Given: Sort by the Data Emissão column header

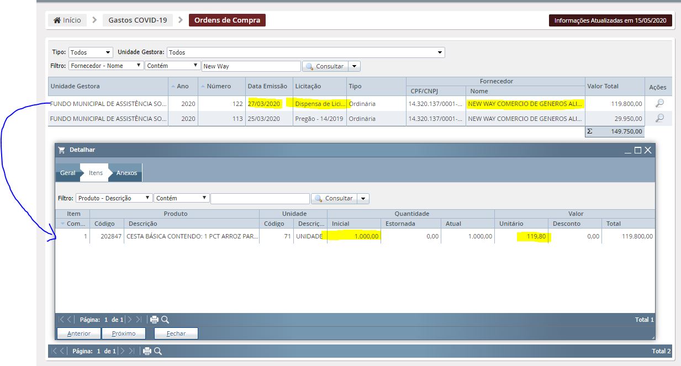Looking at the screenshot, I should coord(269,86).
